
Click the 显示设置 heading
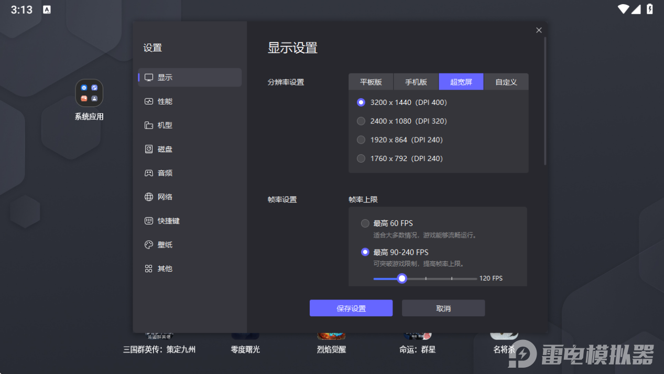tap(292, 48)
